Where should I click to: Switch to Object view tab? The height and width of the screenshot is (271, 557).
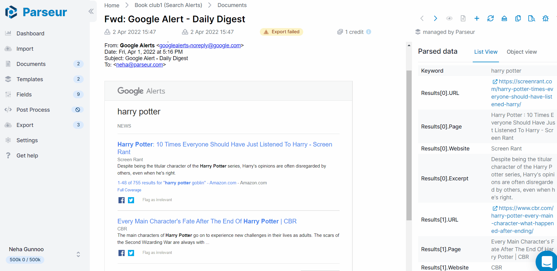click(x=522, y=52)
